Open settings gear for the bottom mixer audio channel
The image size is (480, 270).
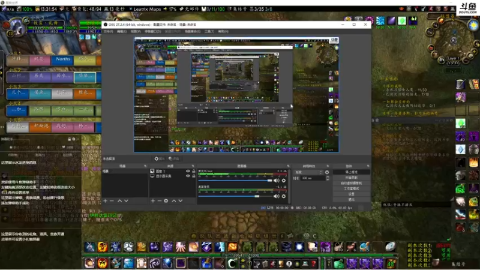(284, 196)
